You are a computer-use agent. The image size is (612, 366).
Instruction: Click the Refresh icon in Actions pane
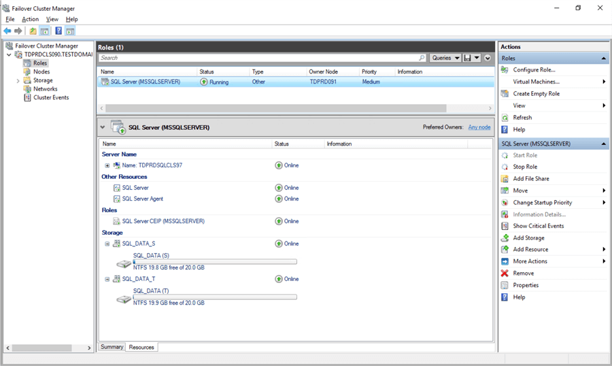pyautogui.click(x=505, y=118)
